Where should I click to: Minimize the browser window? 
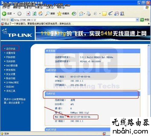click(x=139, y=3)
